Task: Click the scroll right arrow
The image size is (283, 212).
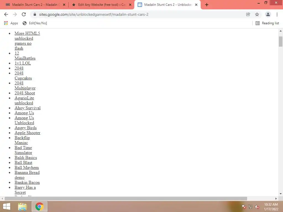Action: (x=276, y=199)
